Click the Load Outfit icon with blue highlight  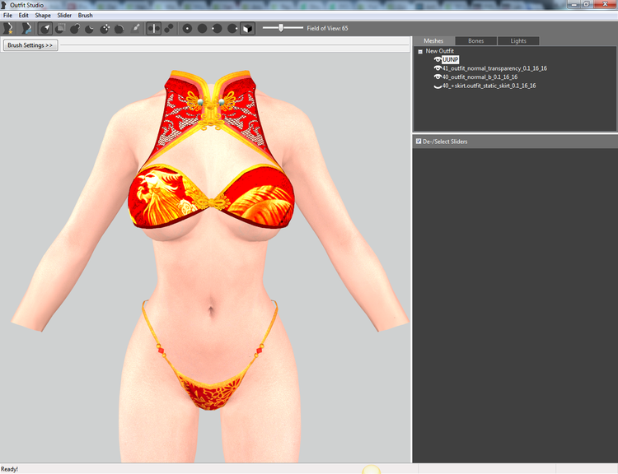26,28
